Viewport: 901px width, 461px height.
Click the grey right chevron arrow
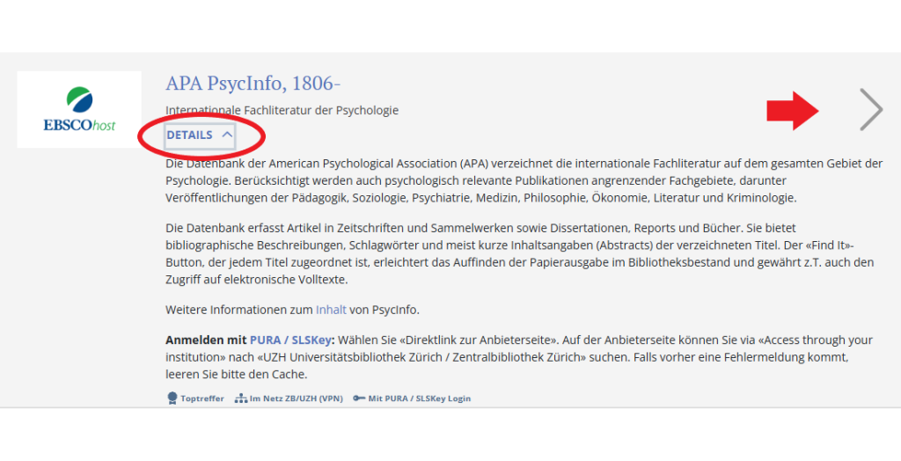(870, 111)
